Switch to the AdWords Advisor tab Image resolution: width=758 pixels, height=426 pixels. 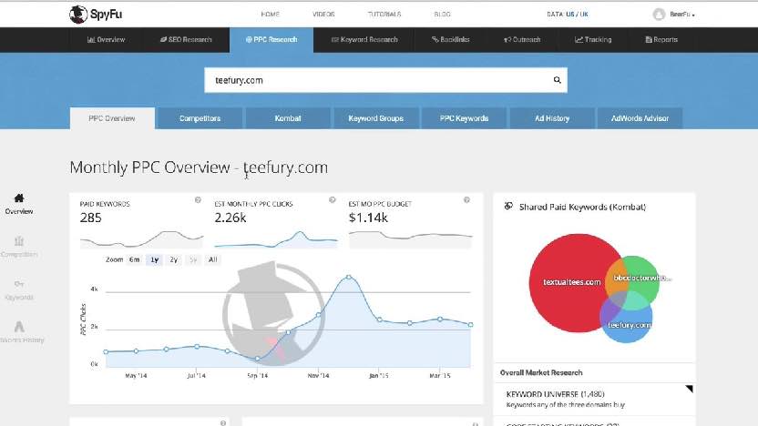[640, 118]
